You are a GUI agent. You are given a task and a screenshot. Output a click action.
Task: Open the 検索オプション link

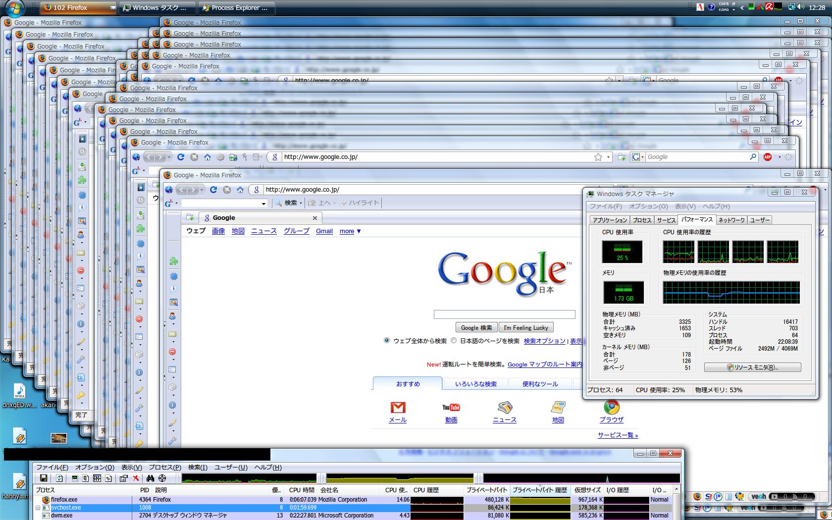click(545, 341)
